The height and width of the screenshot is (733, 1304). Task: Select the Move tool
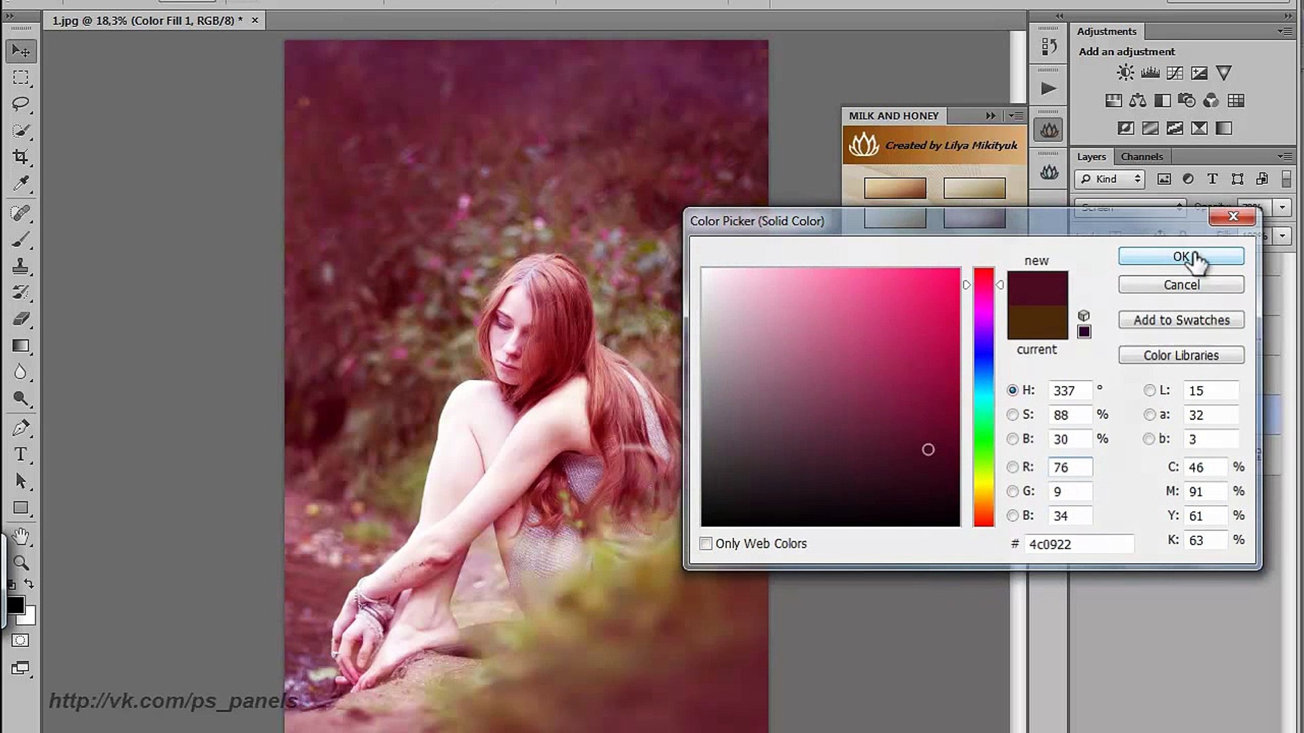pos(20,51)
